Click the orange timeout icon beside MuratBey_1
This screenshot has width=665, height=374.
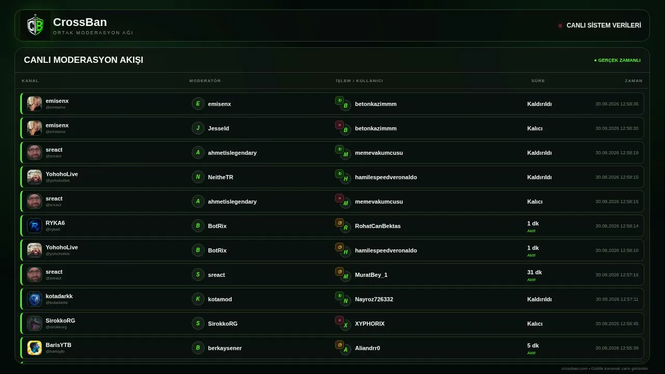click(x=339, y=272)
